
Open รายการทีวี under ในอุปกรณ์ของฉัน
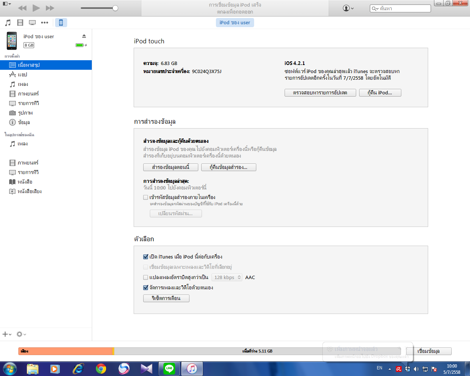pos(46,172)
